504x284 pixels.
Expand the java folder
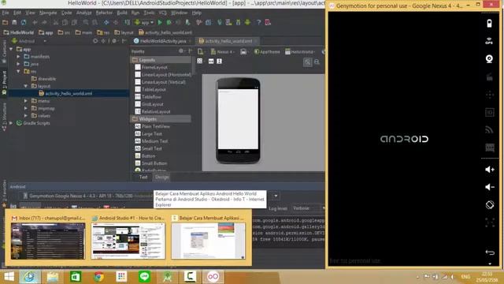tap(19, 64)
